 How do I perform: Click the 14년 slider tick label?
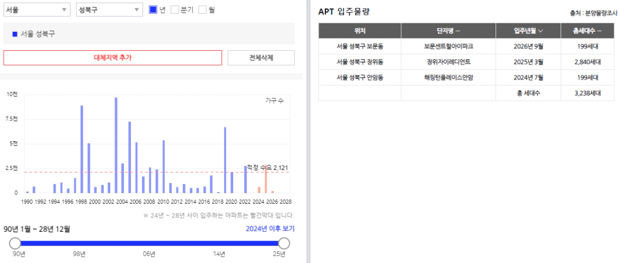click(x=219, y=254)
